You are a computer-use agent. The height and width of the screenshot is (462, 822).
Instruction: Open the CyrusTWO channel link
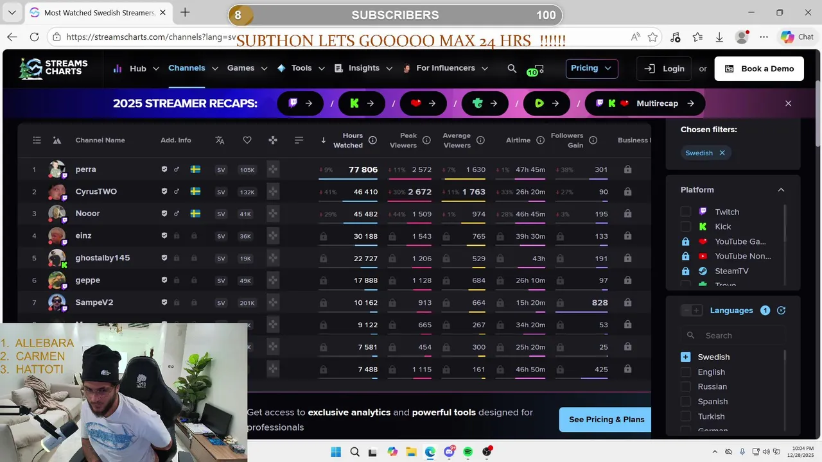(x=96, y=192)
